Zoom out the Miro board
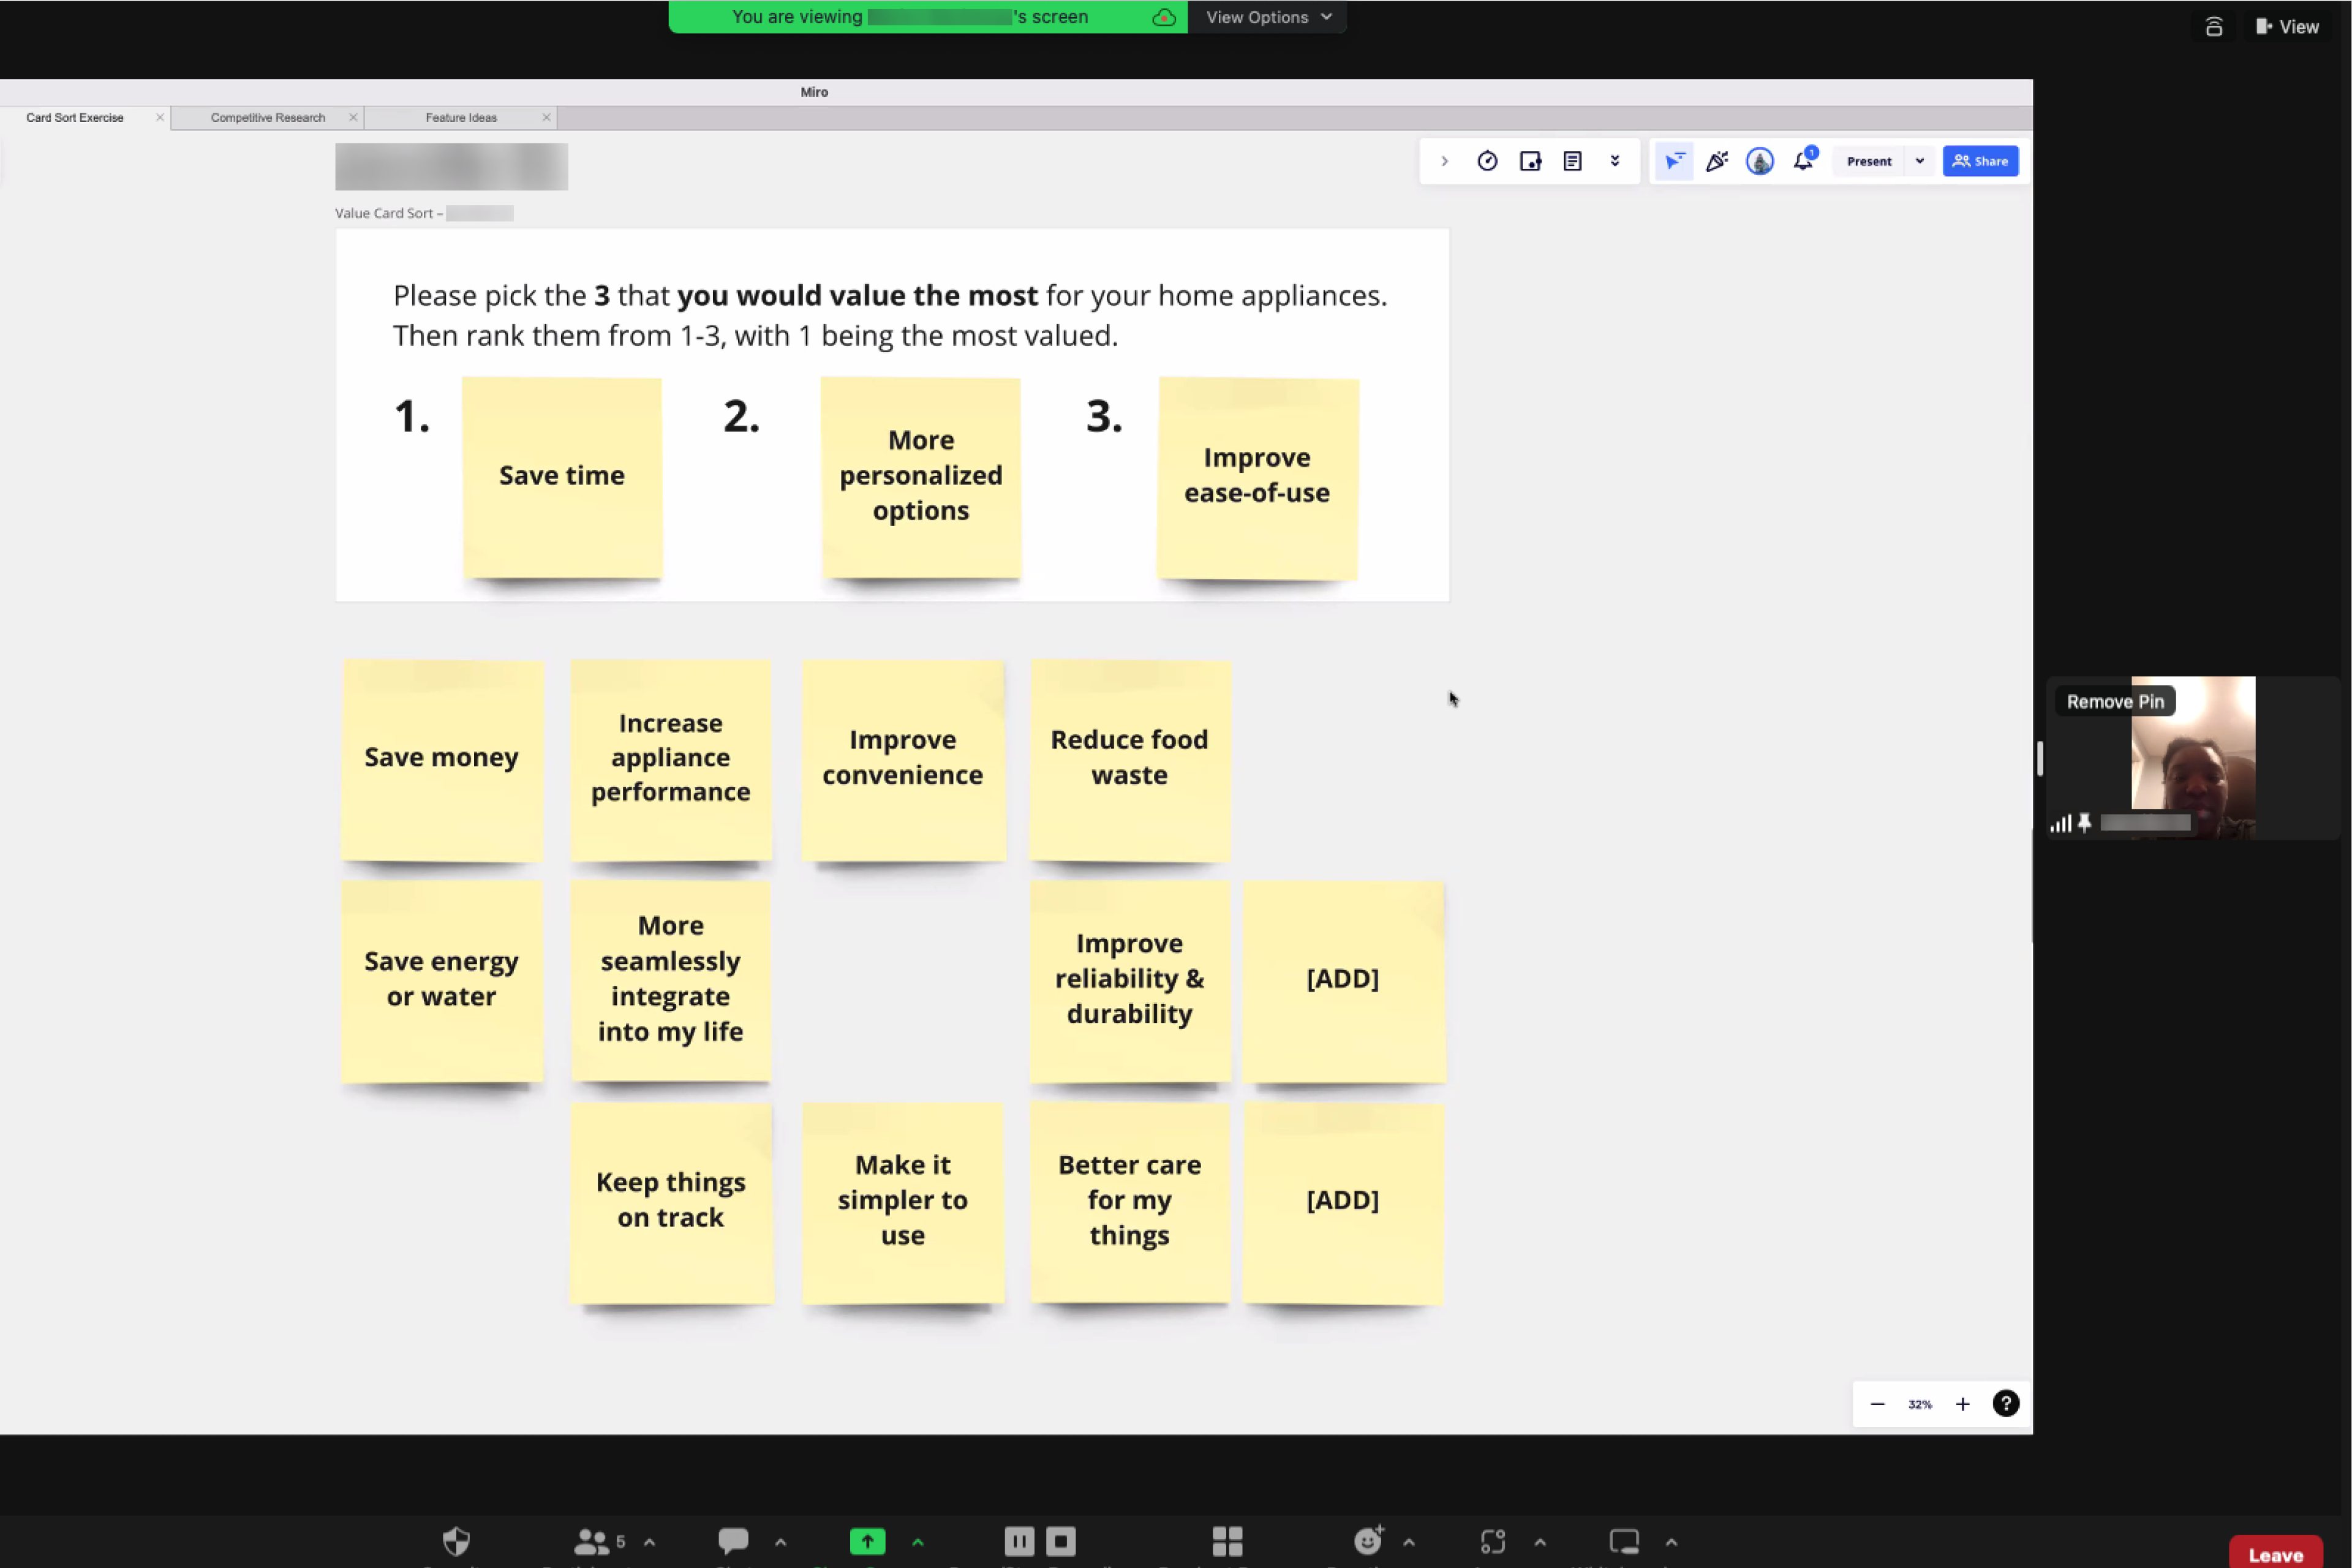The width and height of the screenshot is (2352, 1568). coord(1877,1404)
